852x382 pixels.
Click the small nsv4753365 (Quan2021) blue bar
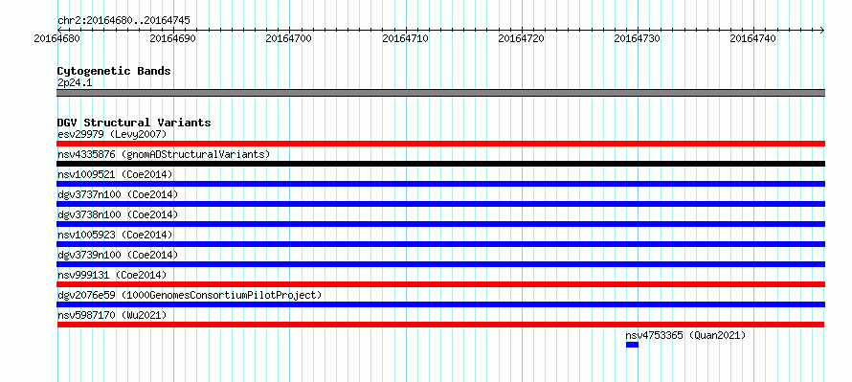pyautogui.click(x=632, y=345)
